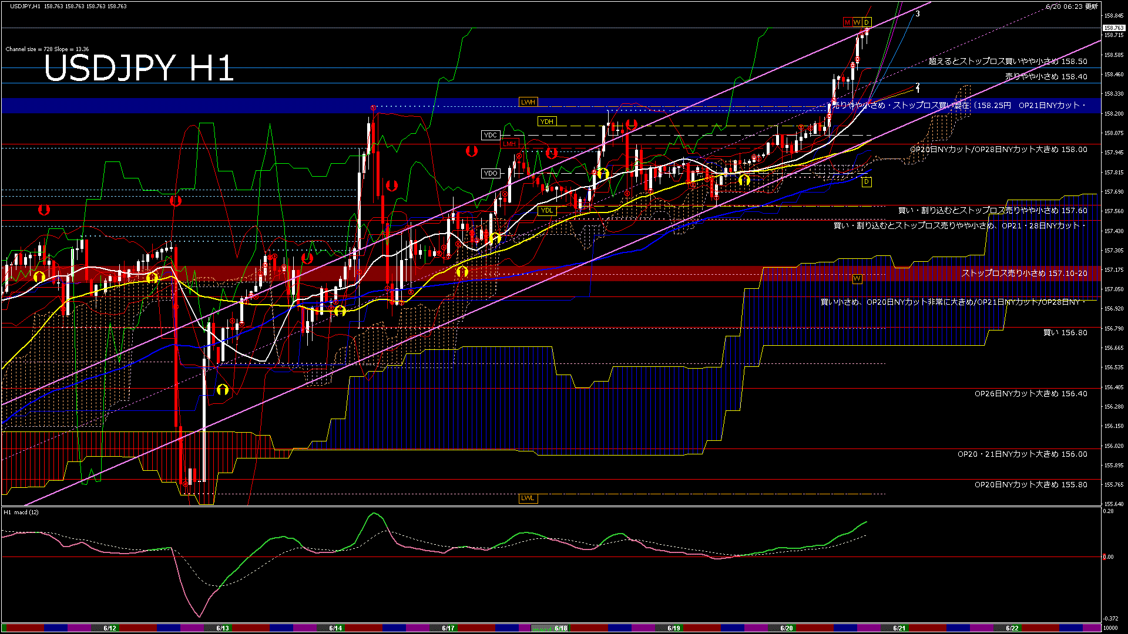Click the yellow D box beside the W box
The width and height of the screenshot is (1128, 634).
pos(867,22)
